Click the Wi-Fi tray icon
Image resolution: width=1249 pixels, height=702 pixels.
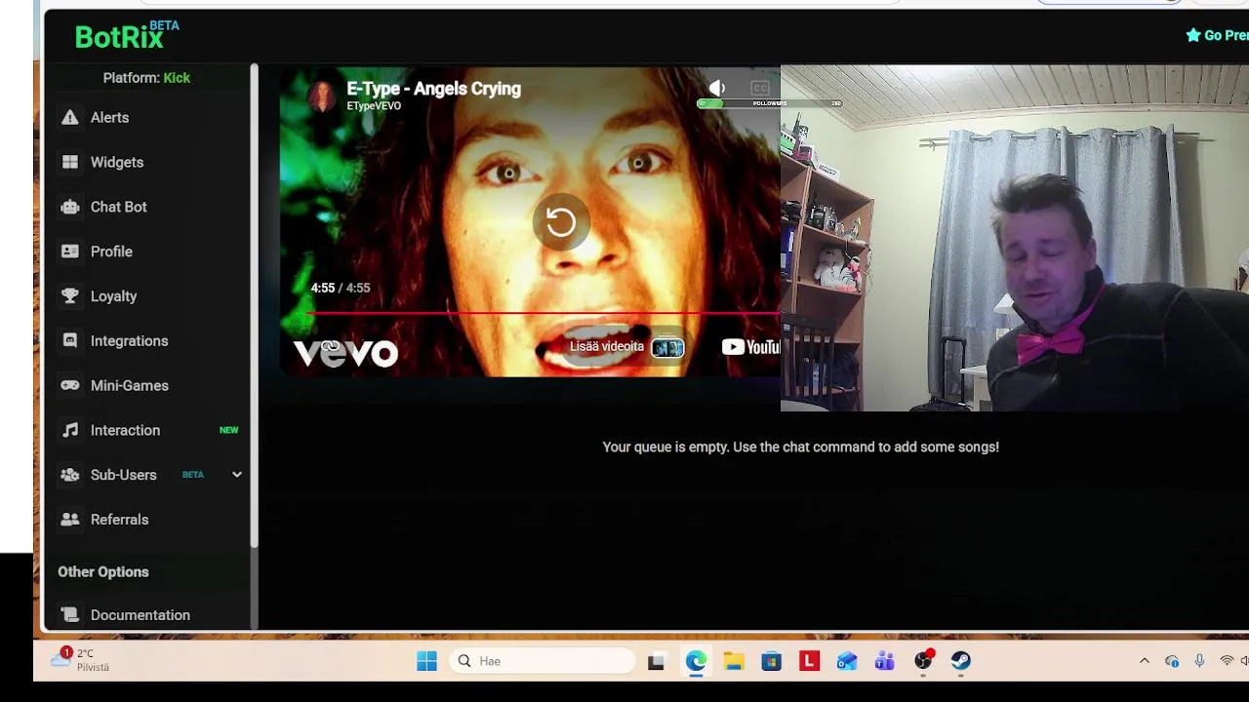(1227, 661)
